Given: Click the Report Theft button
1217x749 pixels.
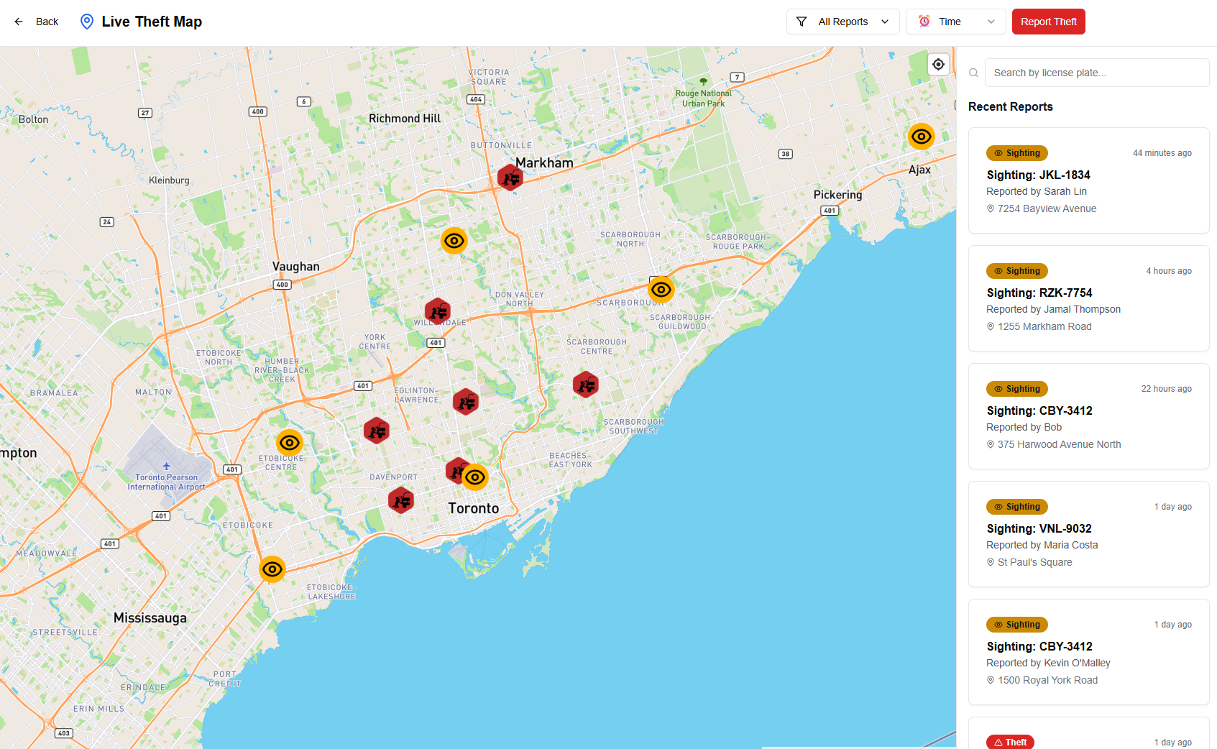Looking at the screenshot, I should pyautogui.click(x=1049, y=22).
